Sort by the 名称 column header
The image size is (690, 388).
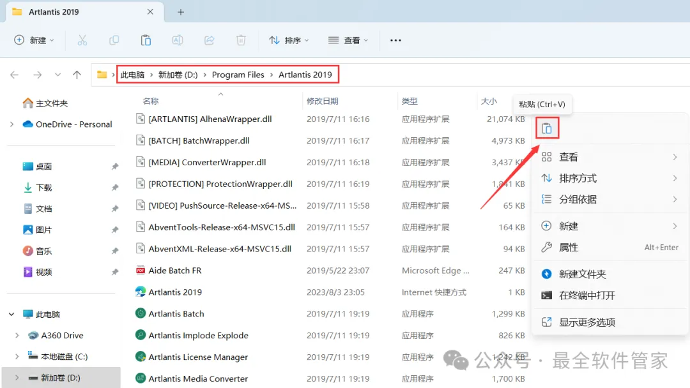click(151, 101)
